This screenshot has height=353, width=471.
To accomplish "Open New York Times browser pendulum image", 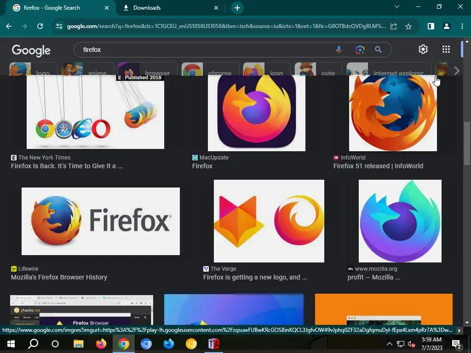I will [96, 112].
